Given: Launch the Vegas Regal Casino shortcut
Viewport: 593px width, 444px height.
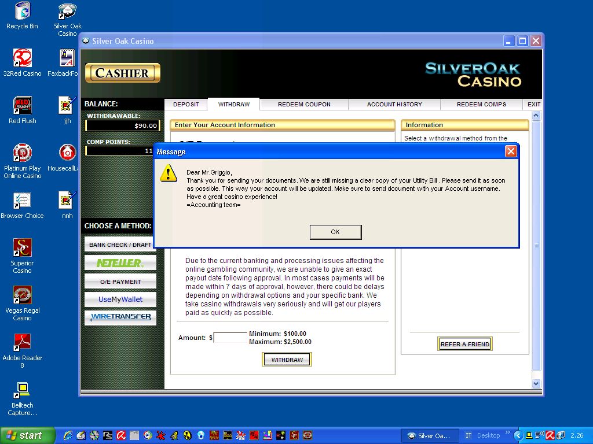Looking at the screenshot, I should pos(23,304).
